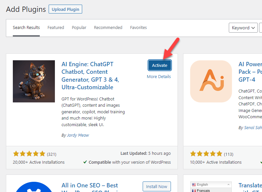Switch to the Popular tab
Screen dimensions: 262x192
coord(79,27)
